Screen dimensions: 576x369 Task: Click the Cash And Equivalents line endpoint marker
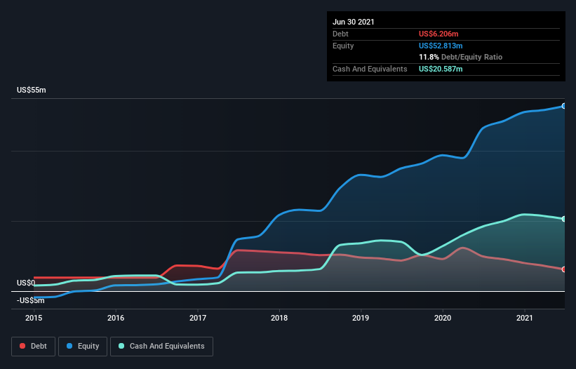coord(564,219)
